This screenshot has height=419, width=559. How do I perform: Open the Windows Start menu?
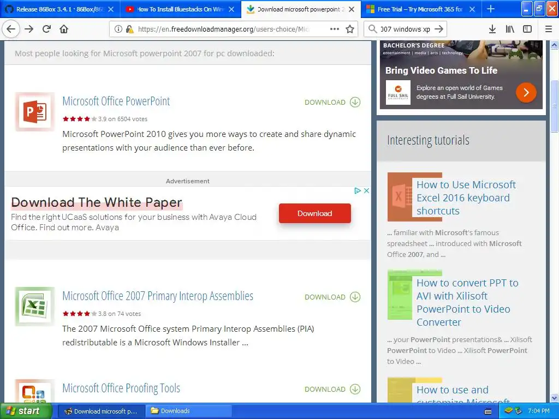(26, 411)
